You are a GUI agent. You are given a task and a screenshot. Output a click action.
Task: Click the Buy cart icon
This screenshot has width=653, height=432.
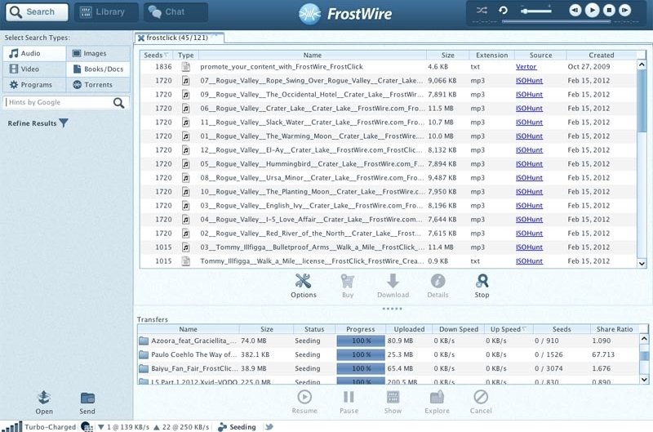348,286
